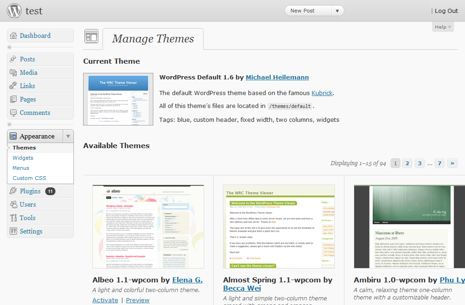Open the Links menu item
Screen dimensions: 465x305
tap(40, 86)
